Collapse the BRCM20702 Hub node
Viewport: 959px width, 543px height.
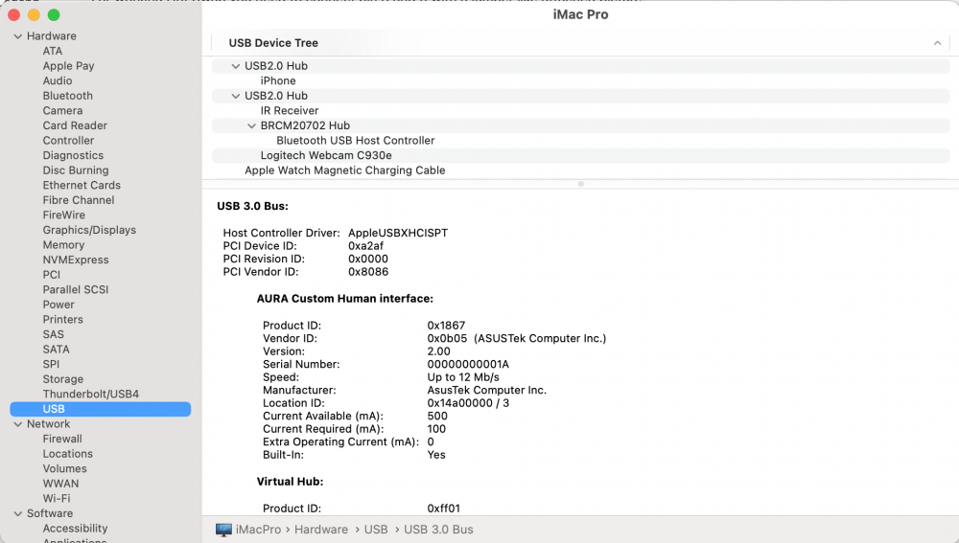251,125
